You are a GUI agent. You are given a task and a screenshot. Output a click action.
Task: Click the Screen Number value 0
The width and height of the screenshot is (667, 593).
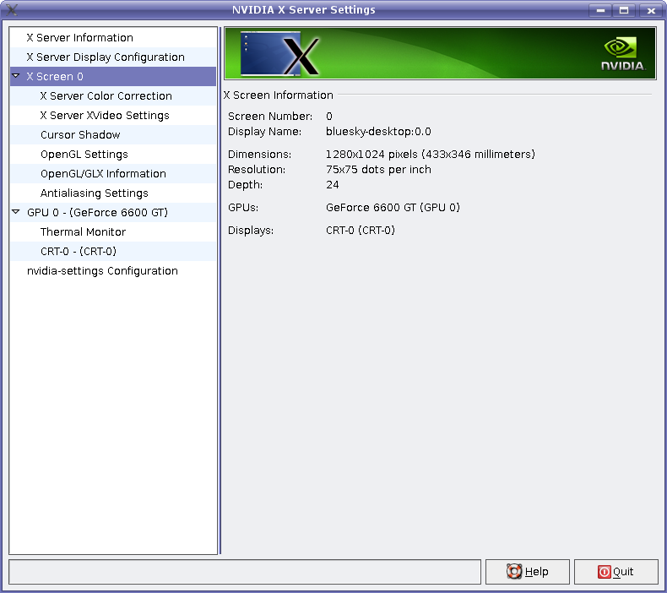pos(329,117)
